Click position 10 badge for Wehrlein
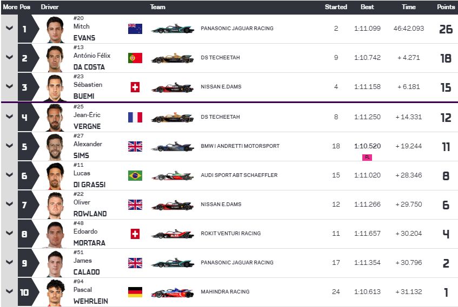 [x=28, y=292]
